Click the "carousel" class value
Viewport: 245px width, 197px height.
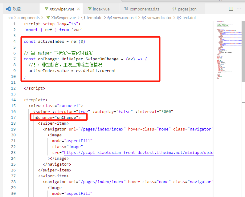[x=69, y=106]
